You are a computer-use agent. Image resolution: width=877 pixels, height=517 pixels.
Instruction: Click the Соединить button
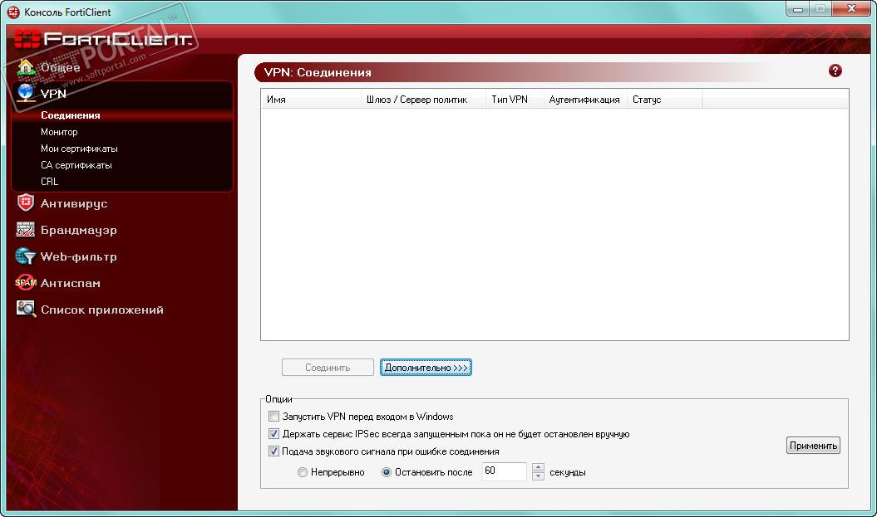tap(328, 368)
